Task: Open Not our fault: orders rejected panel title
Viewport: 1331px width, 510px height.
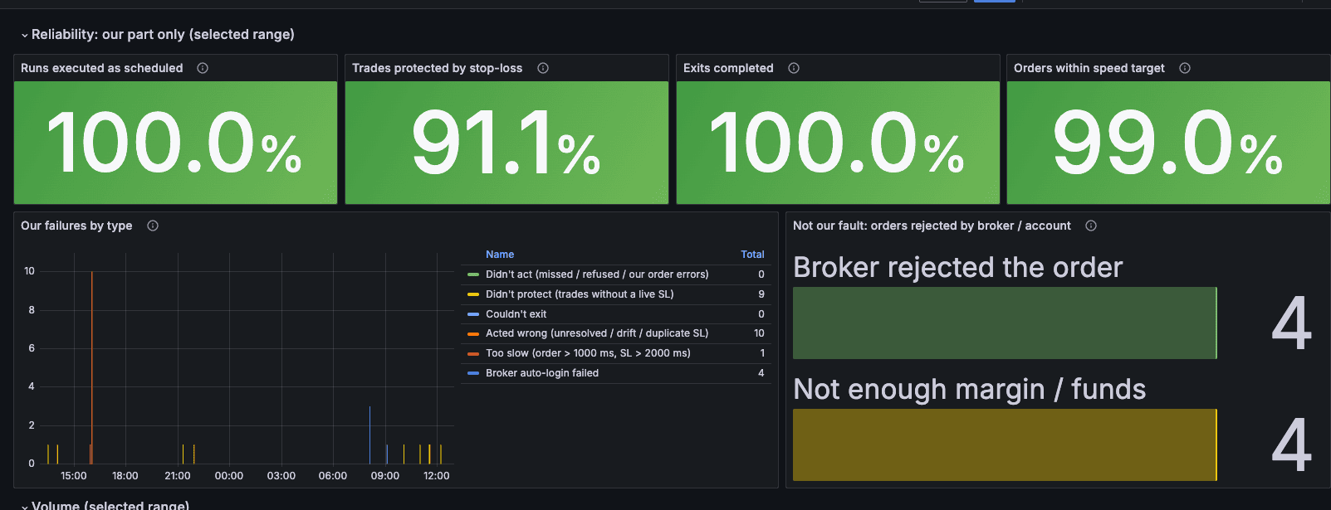Action: (x=932, y=226)
